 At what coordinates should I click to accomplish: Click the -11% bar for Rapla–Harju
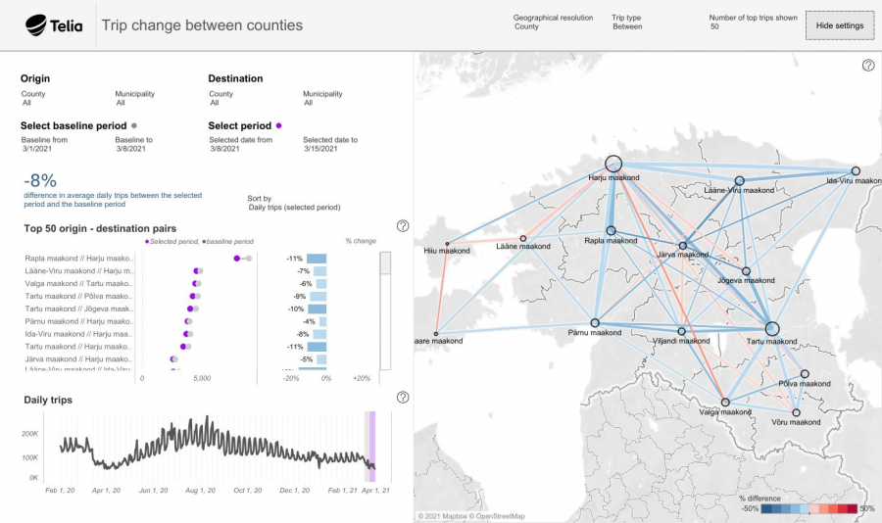[317, 259]
